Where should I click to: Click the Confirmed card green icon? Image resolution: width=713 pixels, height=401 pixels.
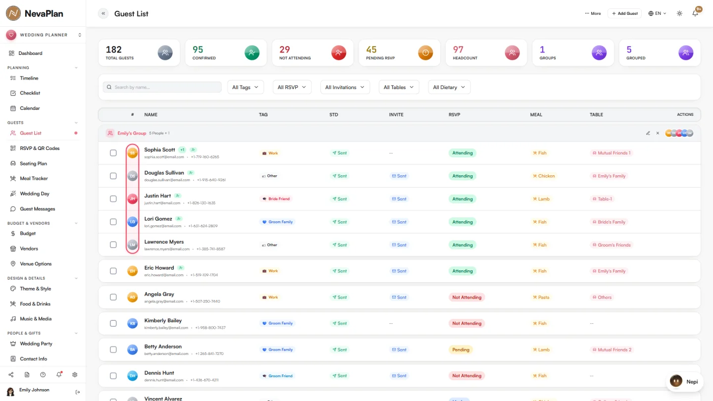(252, 52)
